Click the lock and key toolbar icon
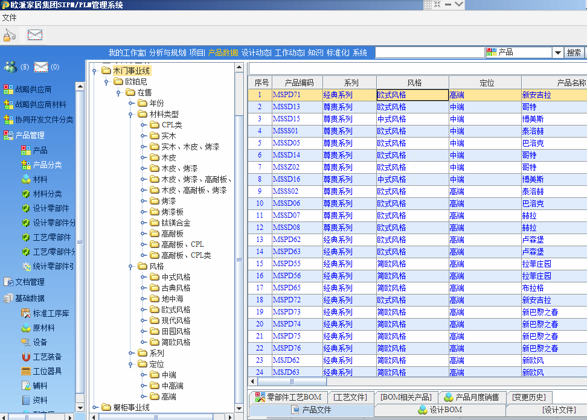Image resolution: width=587 pixels, height=420 pixels. coord(10,35)
